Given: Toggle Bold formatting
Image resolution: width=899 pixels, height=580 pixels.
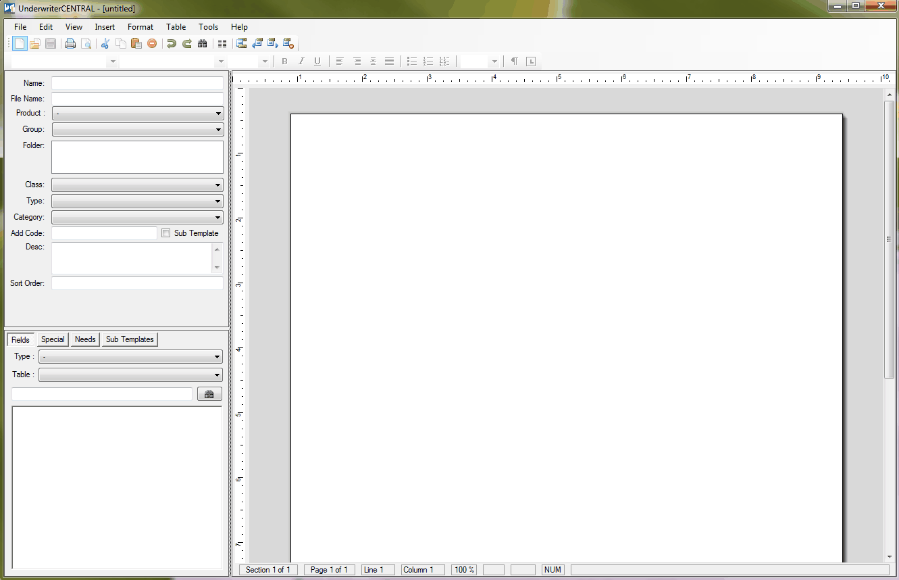Looking at the screenshot, I should point(284,62).
